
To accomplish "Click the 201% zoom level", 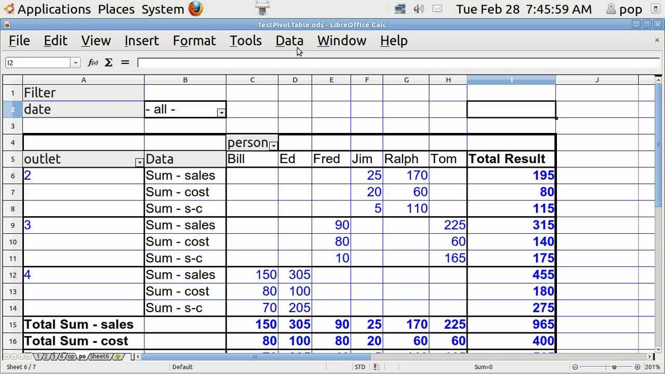I will (x=653, y=367).
